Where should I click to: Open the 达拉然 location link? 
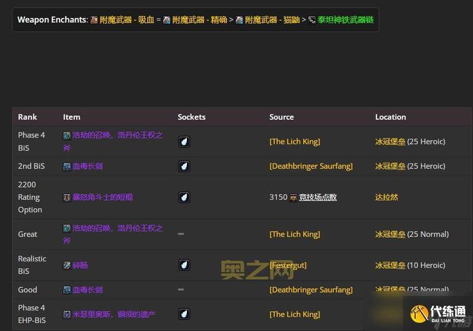pyautogui.click(x=387, y=197)
